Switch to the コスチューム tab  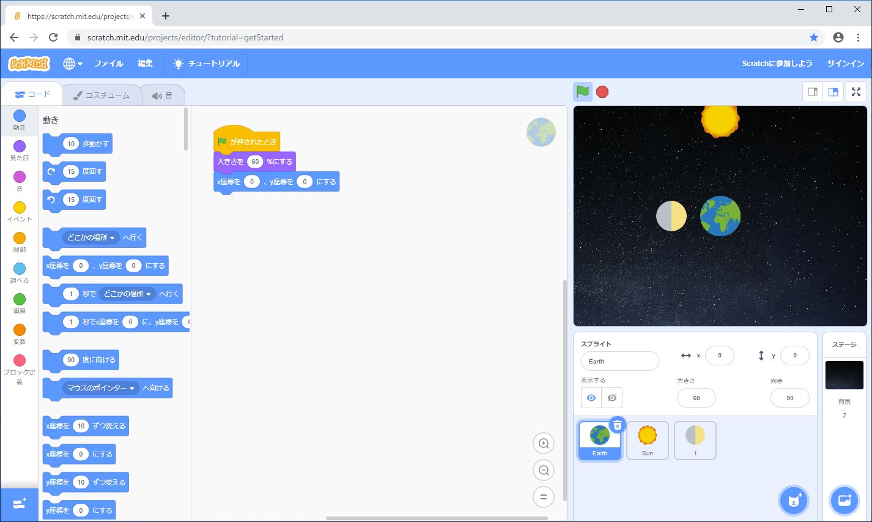[x=102, y=95]
